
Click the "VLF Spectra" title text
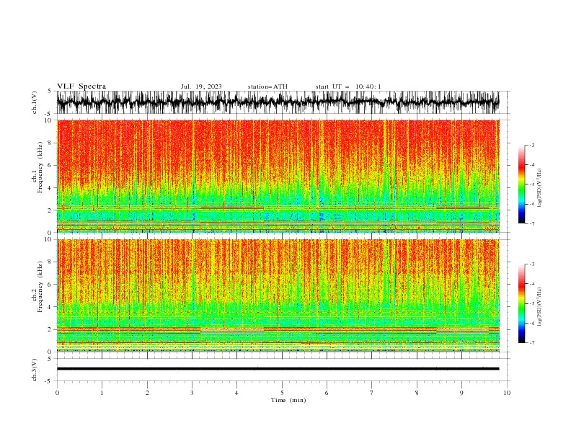tap(81, 86)
